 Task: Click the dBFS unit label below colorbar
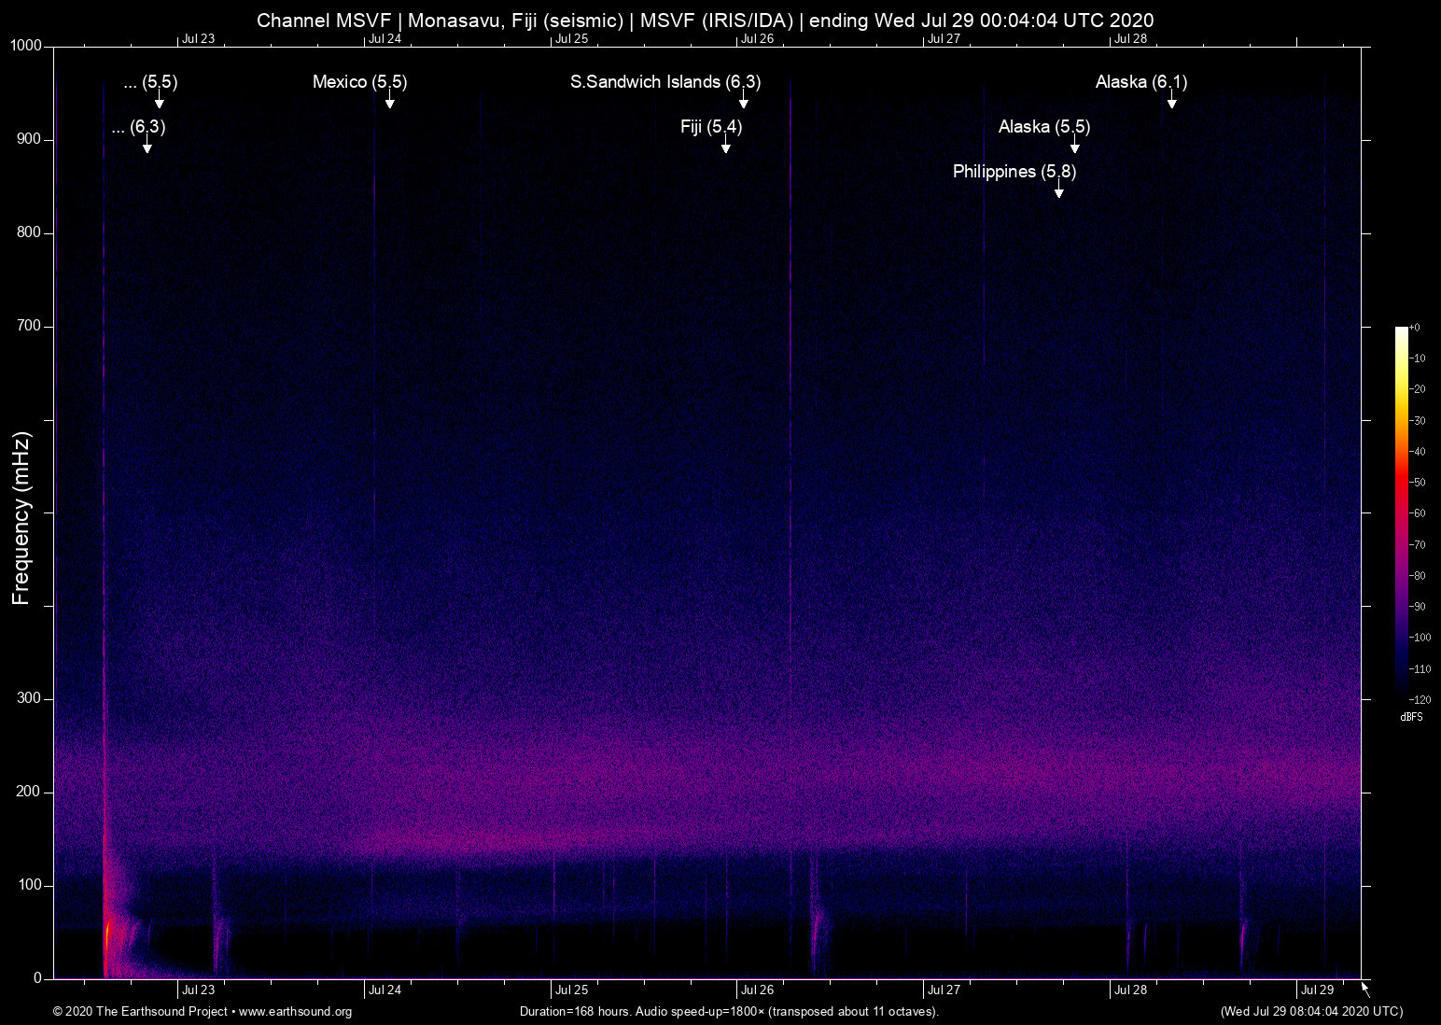click(1411, 717)
